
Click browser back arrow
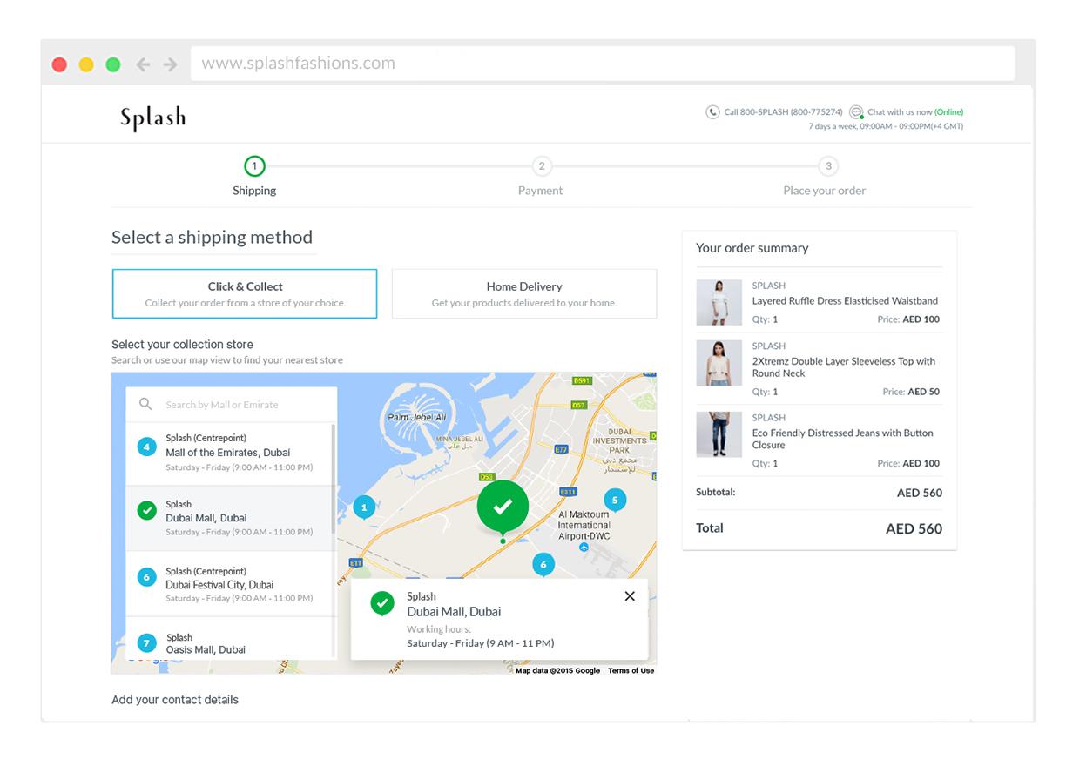[x=143, y=64]
